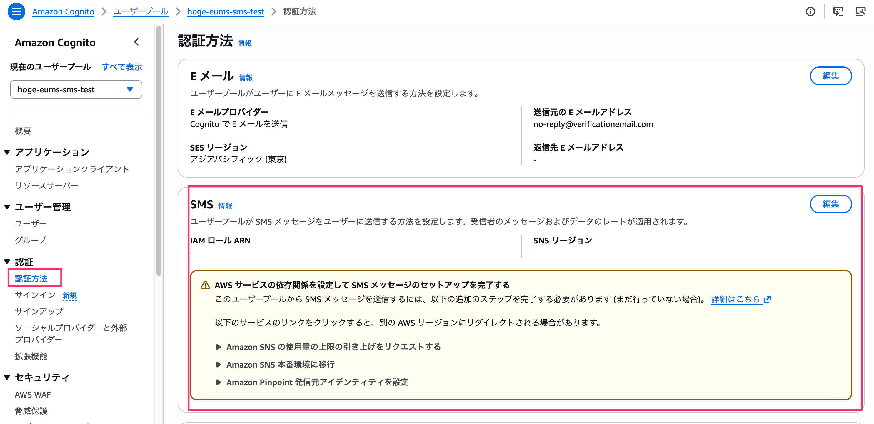The width and height of the screenshot is (874, 424).
Task: Open the hoge-eums-sms-test user pool dropdown
Action: click(76, 90)
